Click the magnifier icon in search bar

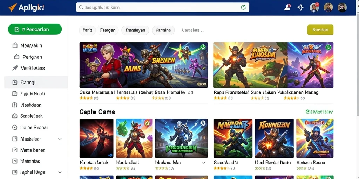point(81,7)
